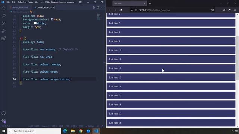Switch to Firefox via taskbar icon
Viewport: 239px width, 134px height.
coord(88,131)
